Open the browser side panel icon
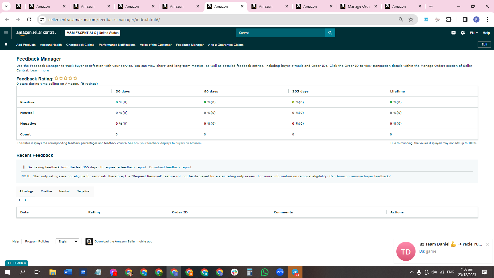 click(x=465, y=19)
